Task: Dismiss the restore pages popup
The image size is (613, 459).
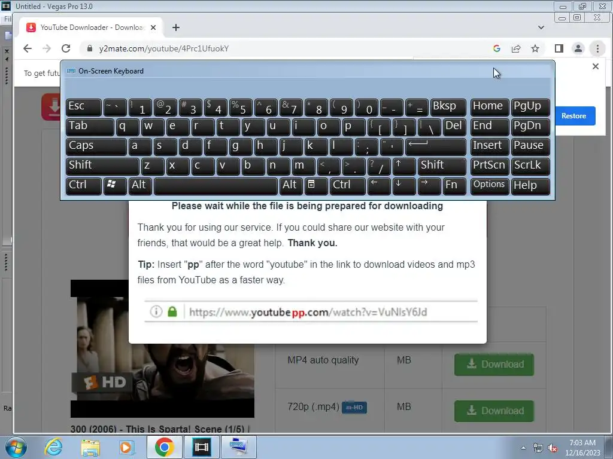Action: [x=596, y=66]
